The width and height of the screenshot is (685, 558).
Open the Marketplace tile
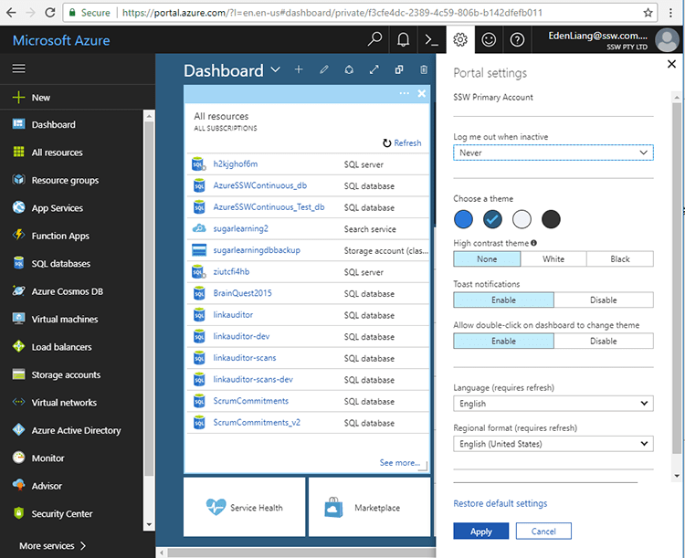369,508
